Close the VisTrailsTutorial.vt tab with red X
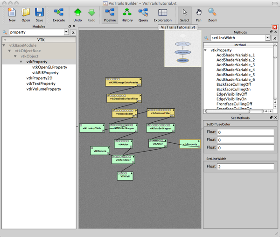The image size is (280, 237). point(275,27)
